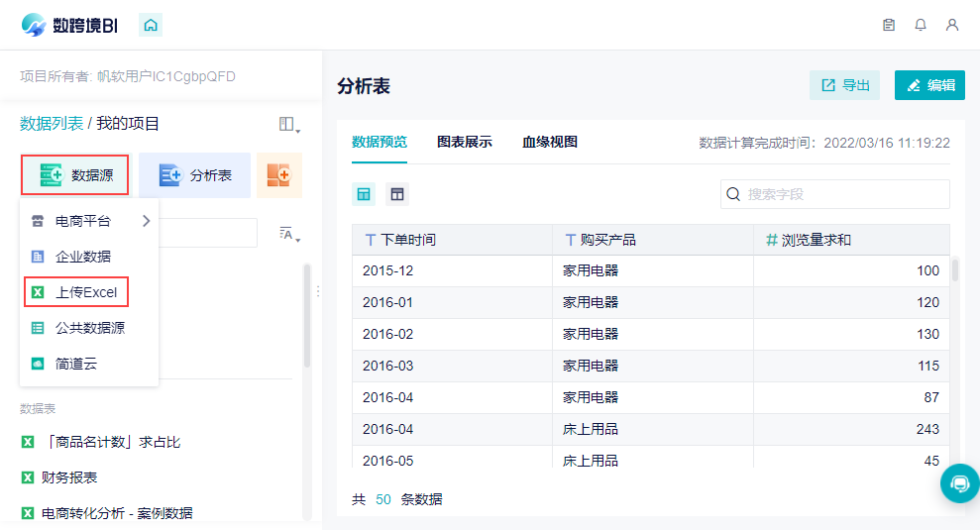This screenshot has width=980, height=530.
Task: Click the orange add dashboard icon
Action: point(278,175)
